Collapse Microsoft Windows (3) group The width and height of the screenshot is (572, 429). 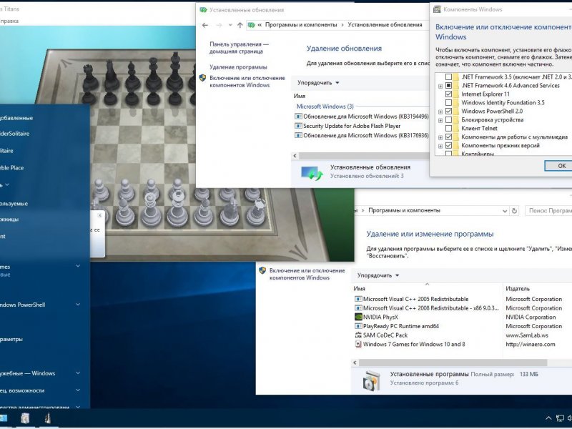point(325,107)
